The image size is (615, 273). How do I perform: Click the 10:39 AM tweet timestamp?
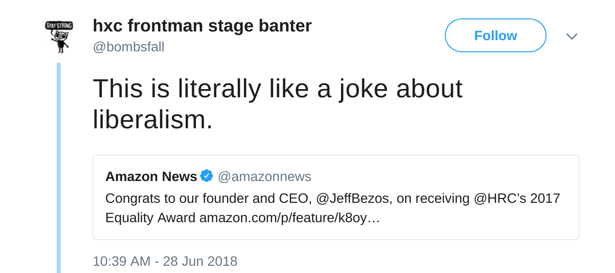121,261
